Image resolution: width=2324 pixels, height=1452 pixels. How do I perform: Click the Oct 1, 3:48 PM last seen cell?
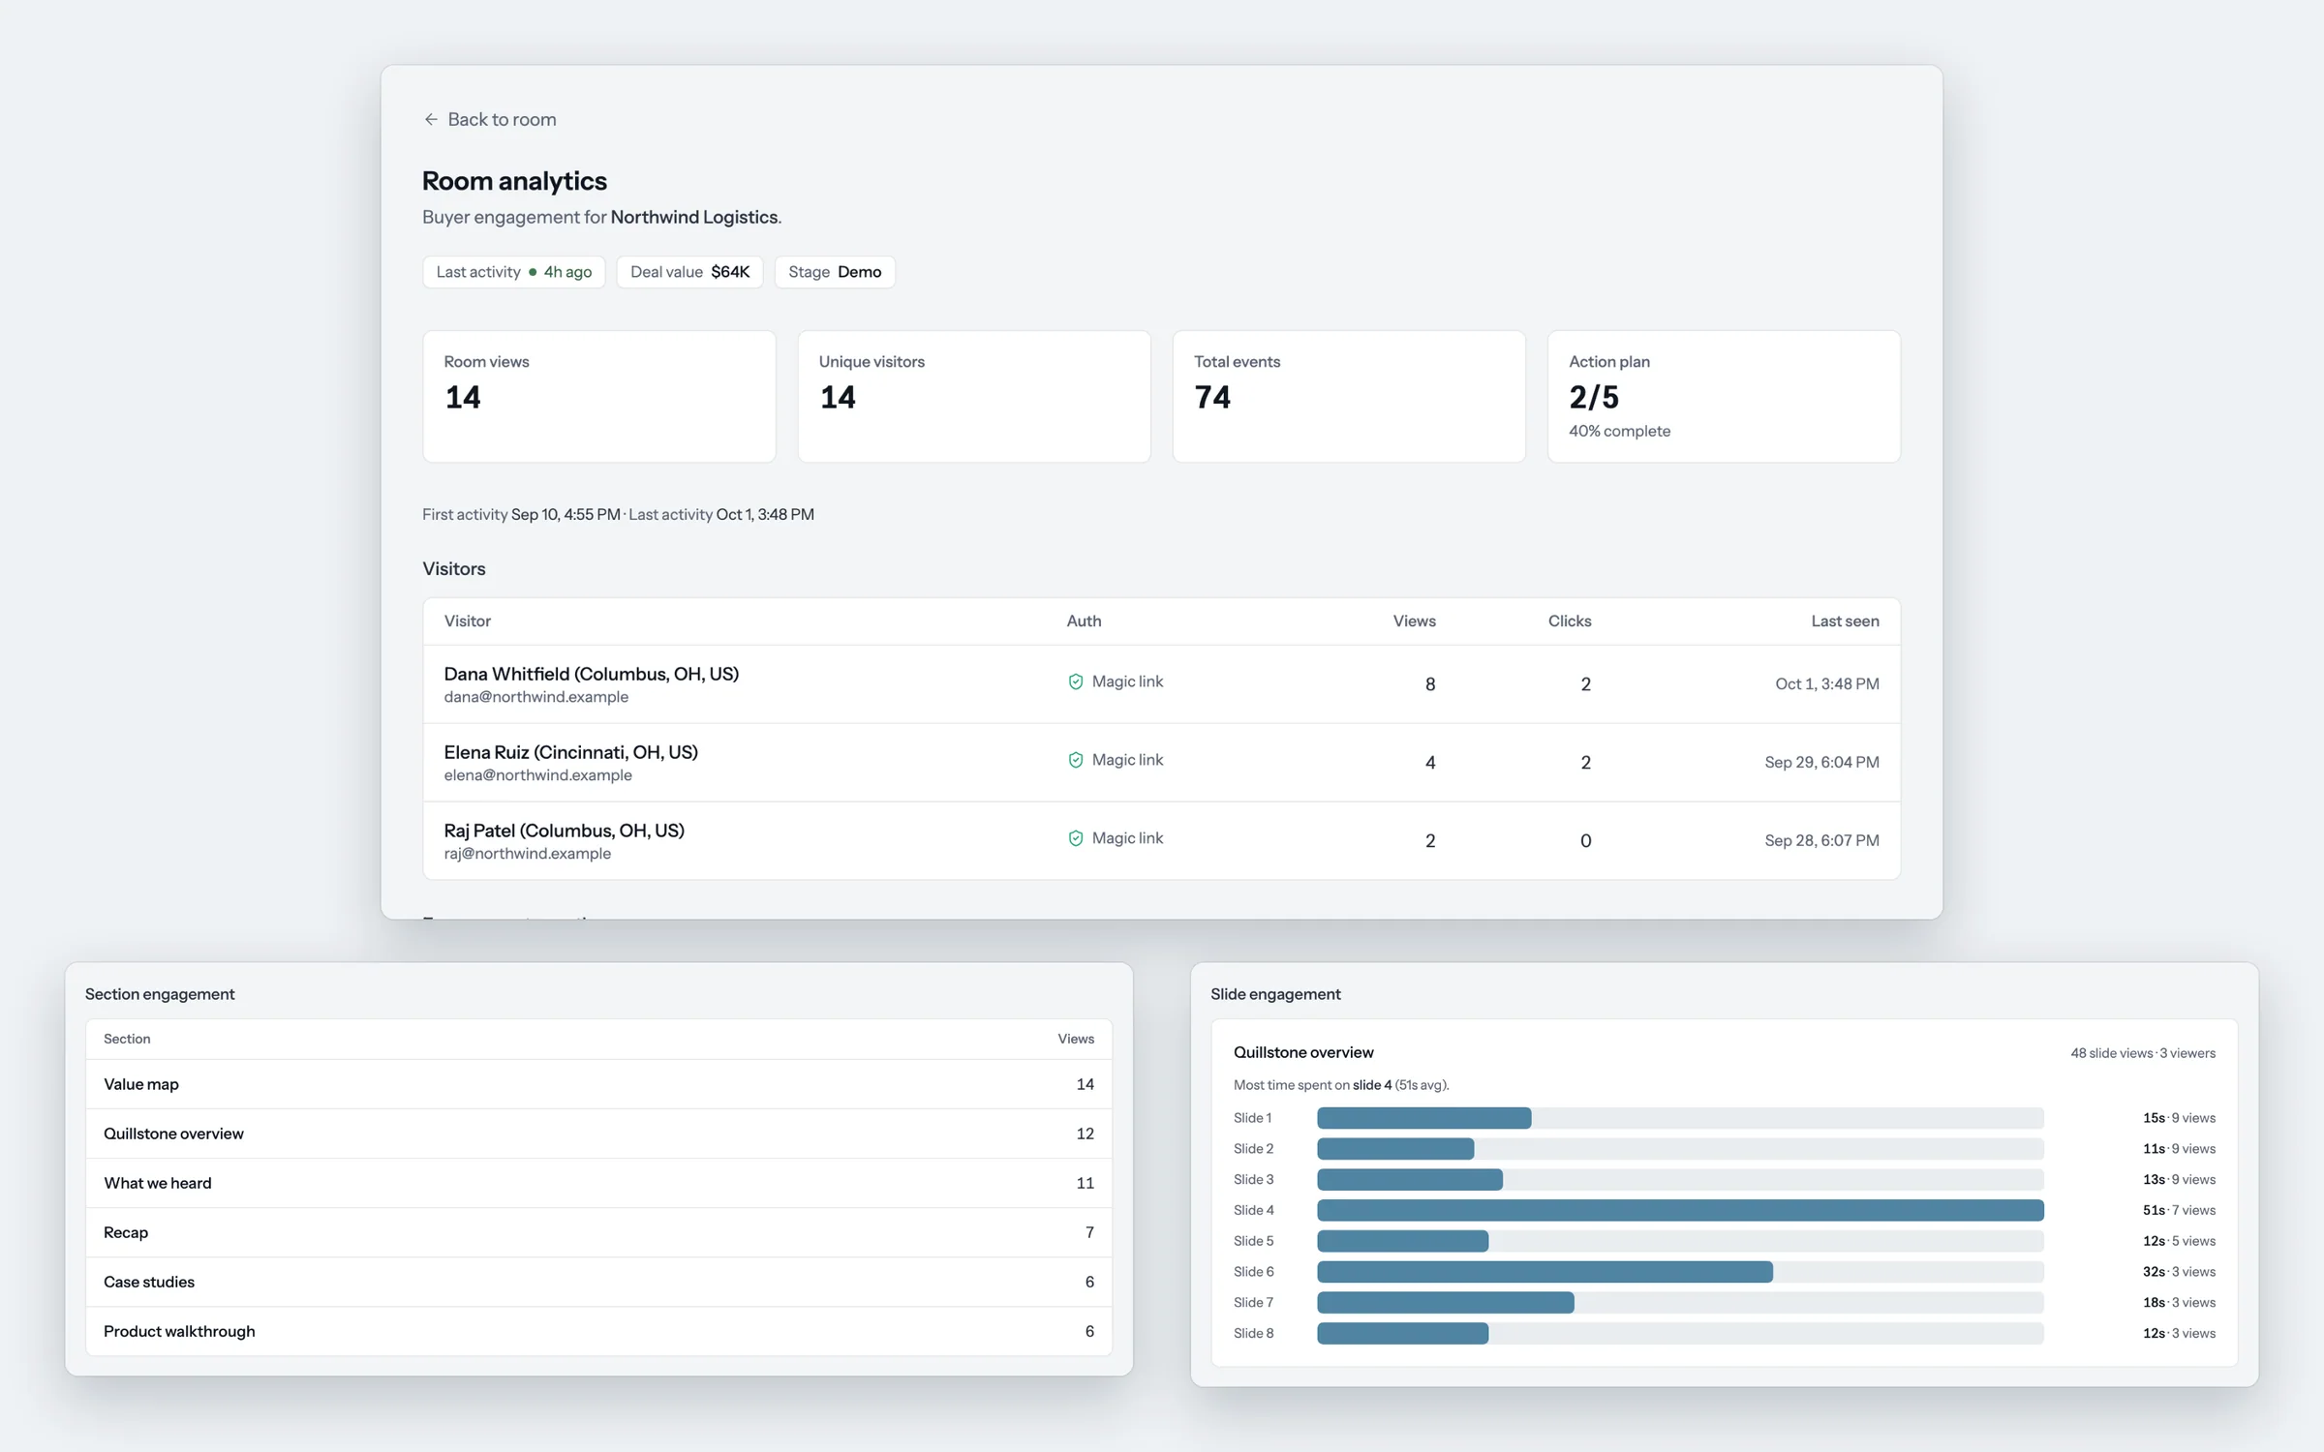click(1827, 684)
